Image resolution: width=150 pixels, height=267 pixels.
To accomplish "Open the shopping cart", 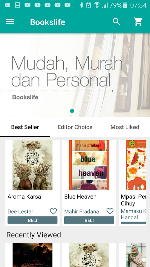I will point(138,22).
